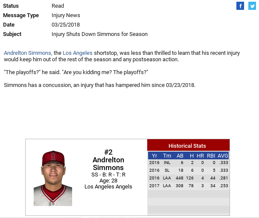This screenshot has height=218, width=259.
Task: Select the 2017 LAA stats row
Action: point(188,186)
